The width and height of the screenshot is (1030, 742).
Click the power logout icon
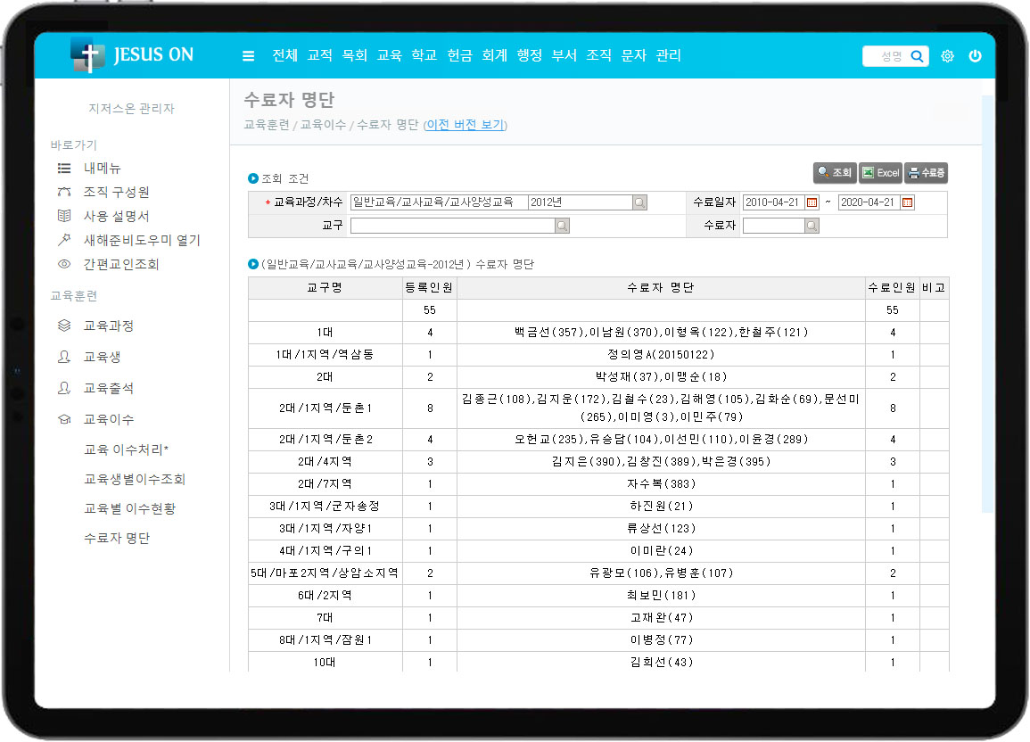[x=975, y=56]
